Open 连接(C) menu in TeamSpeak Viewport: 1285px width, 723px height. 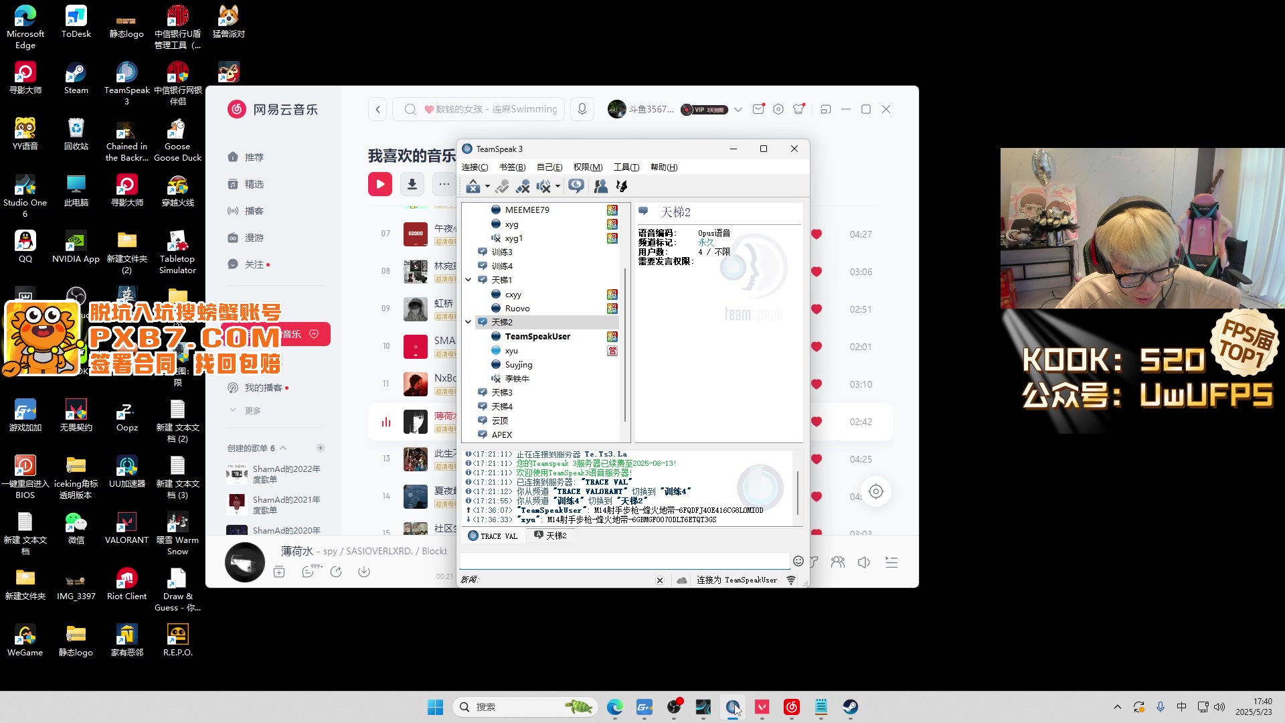(x=475, y=167)
